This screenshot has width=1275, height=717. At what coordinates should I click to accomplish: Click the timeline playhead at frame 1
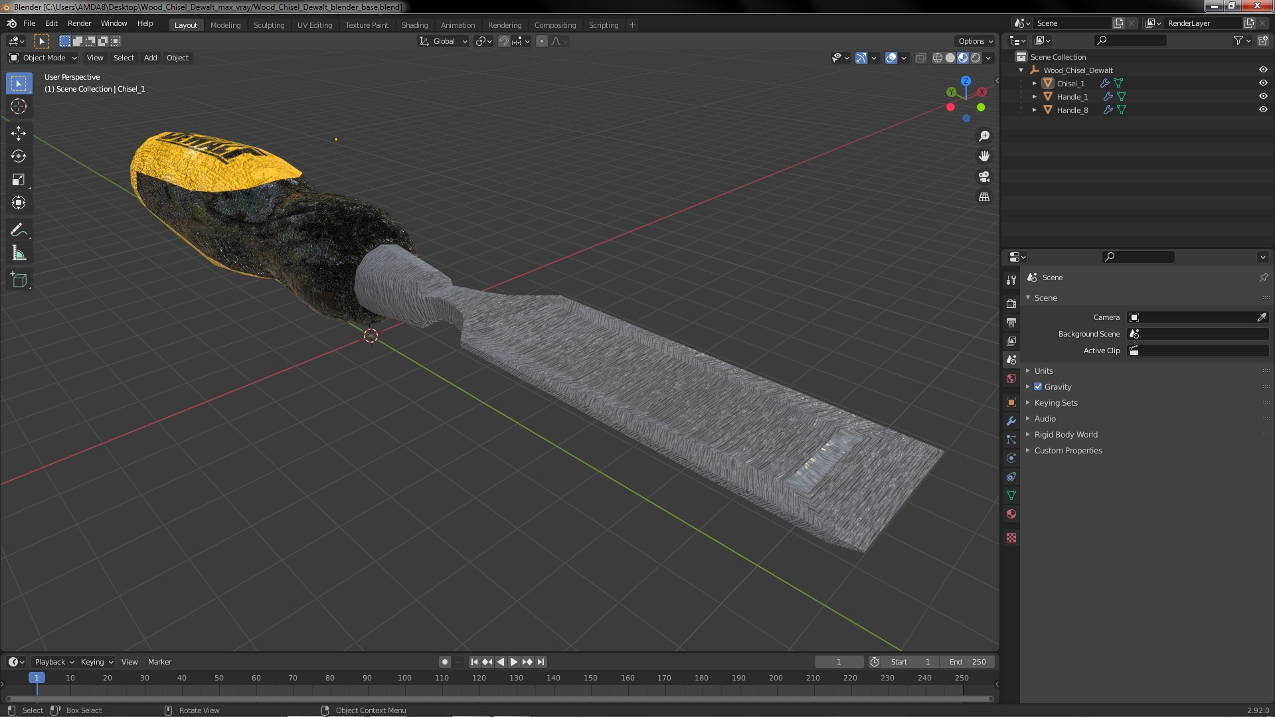point(37,678)
